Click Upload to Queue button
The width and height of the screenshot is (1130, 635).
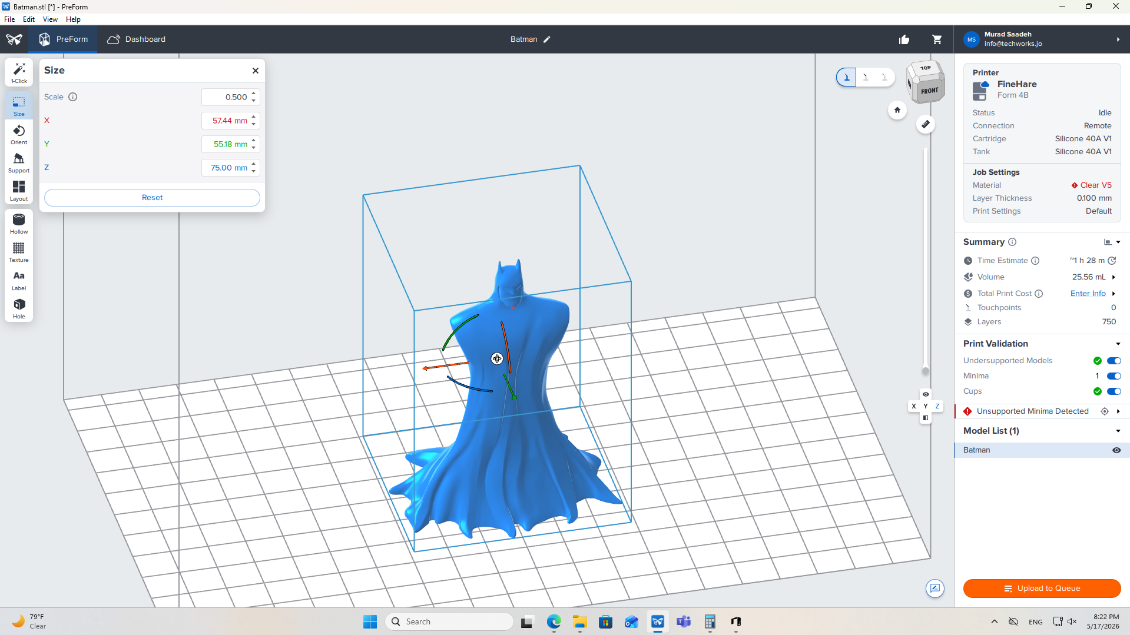1042,589
